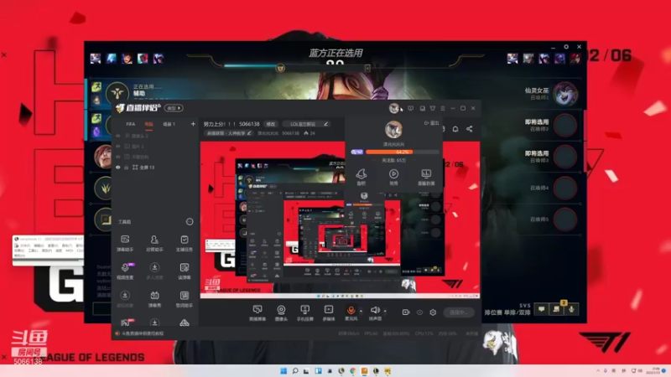Click the profile avatar in streaming app title bar
Screen dimensions: 671x377
393,109
